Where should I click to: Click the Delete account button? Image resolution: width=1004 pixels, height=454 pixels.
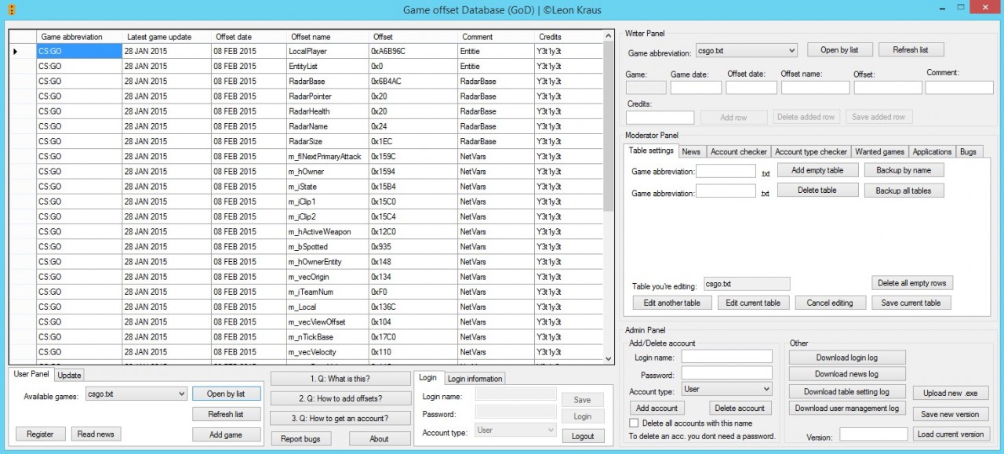[x=740, y=408]
